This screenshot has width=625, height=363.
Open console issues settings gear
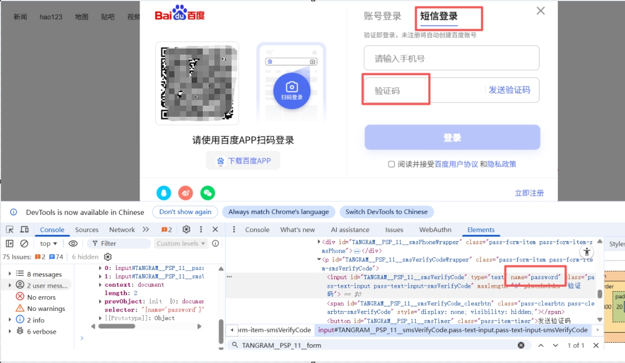coord(107,257)
